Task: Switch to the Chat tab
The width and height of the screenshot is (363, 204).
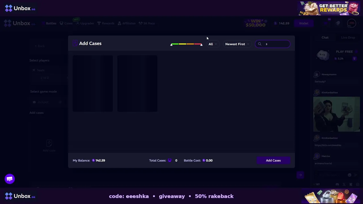Action: (x=325, y=37)
